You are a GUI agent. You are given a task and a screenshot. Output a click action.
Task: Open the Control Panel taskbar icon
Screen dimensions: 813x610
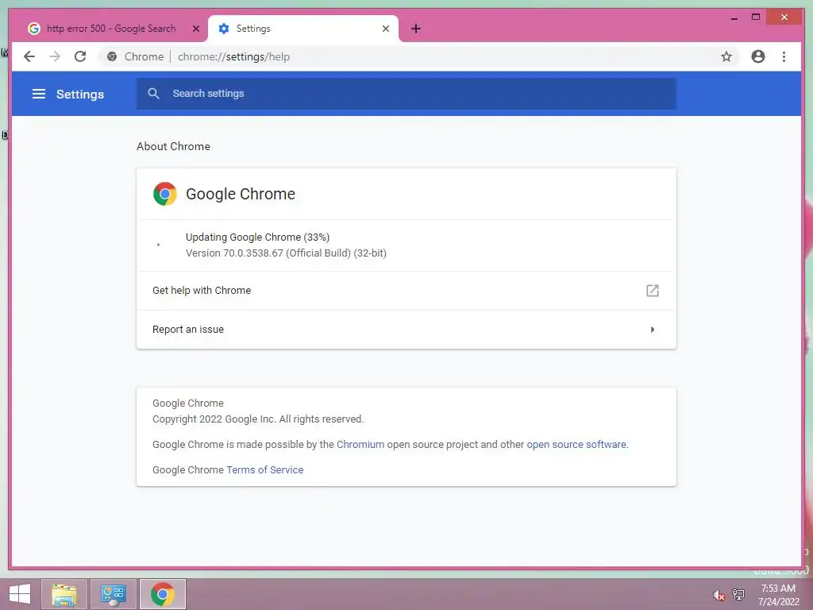pyautogui.click(x=114, y=594)
